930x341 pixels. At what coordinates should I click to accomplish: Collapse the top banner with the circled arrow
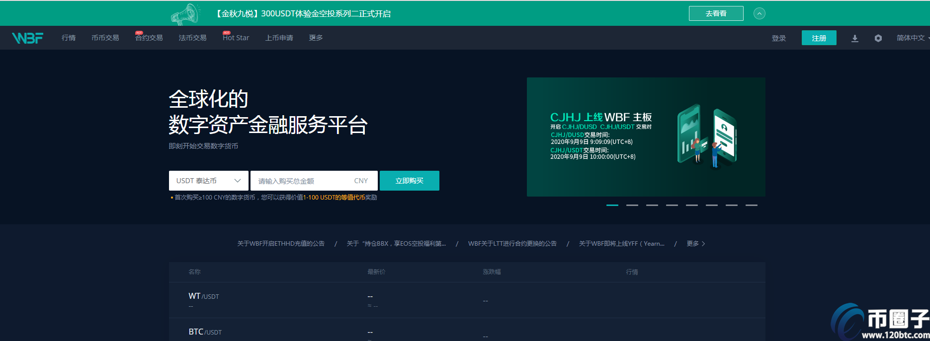pyautogui.click(x=759, y=13)
